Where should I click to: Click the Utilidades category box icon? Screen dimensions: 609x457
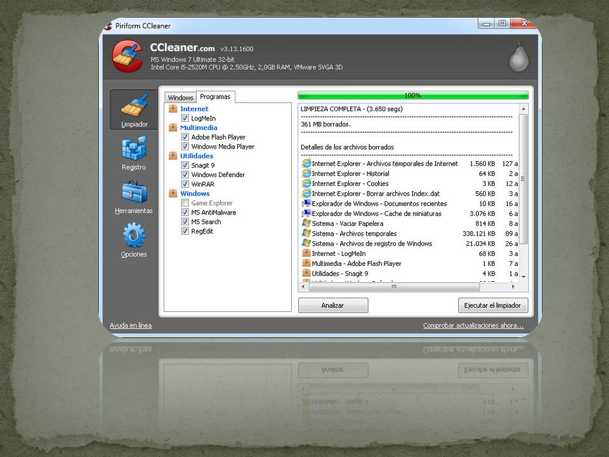coord(173,156)
